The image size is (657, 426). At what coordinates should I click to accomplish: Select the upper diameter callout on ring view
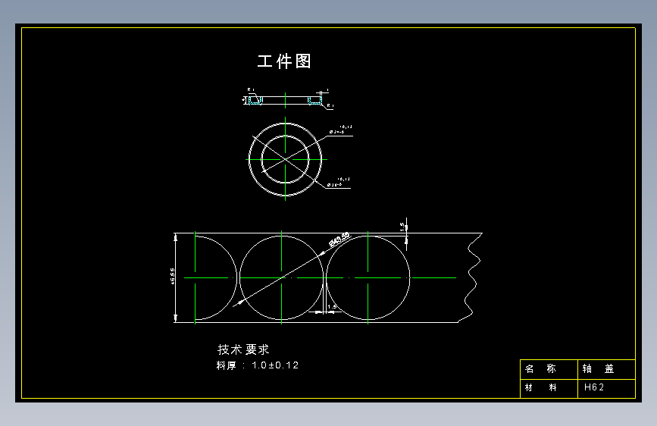[340, 129]
